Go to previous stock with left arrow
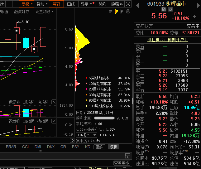The image size is (201, 169). (137, 5)
